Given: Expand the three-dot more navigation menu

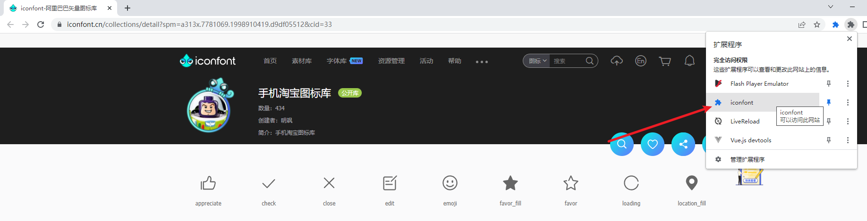Looking at the screenshot, I should (482, 62).
